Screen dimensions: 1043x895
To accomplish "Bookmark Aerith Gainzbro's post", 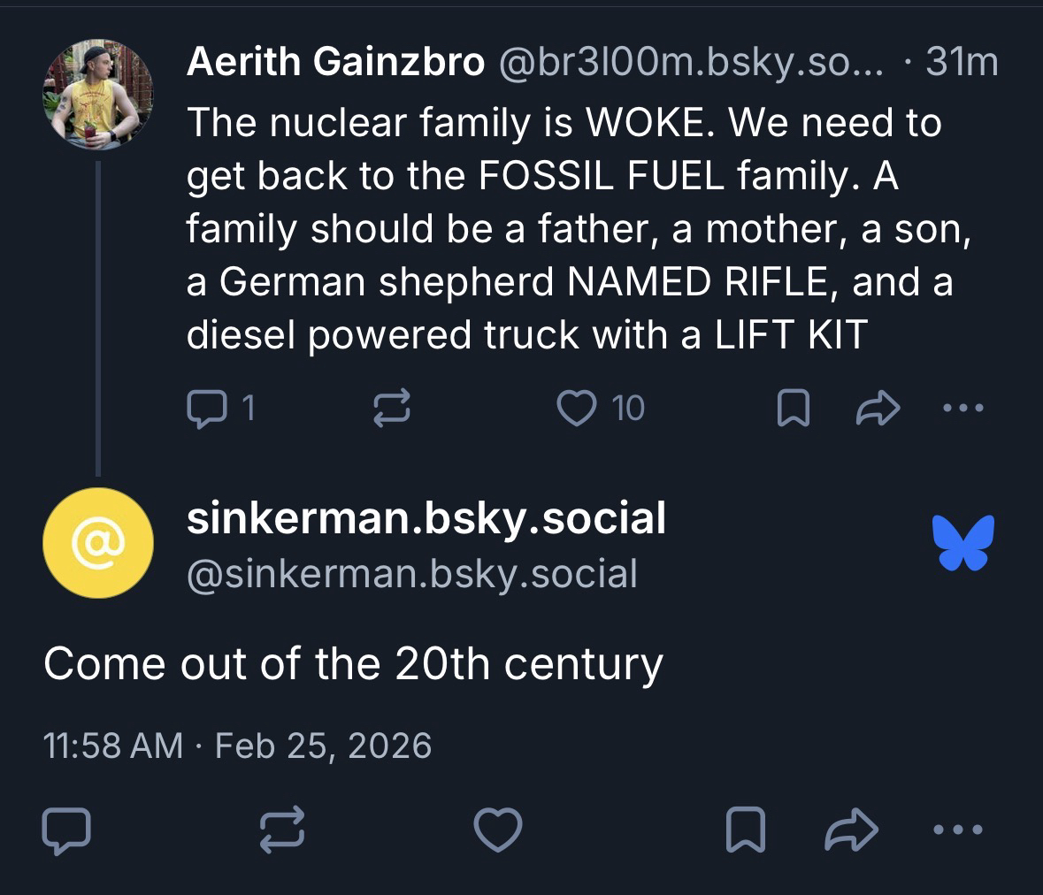I will (793, 409).
